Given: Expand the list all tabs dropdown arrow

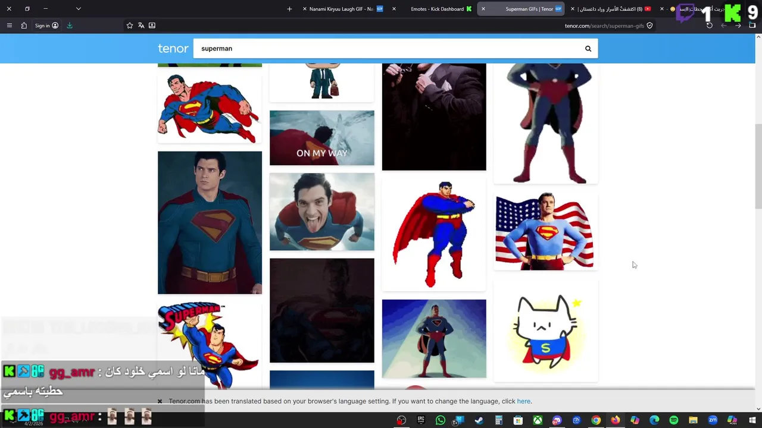Looking at the screenshot, I should [x=78, y=9].
